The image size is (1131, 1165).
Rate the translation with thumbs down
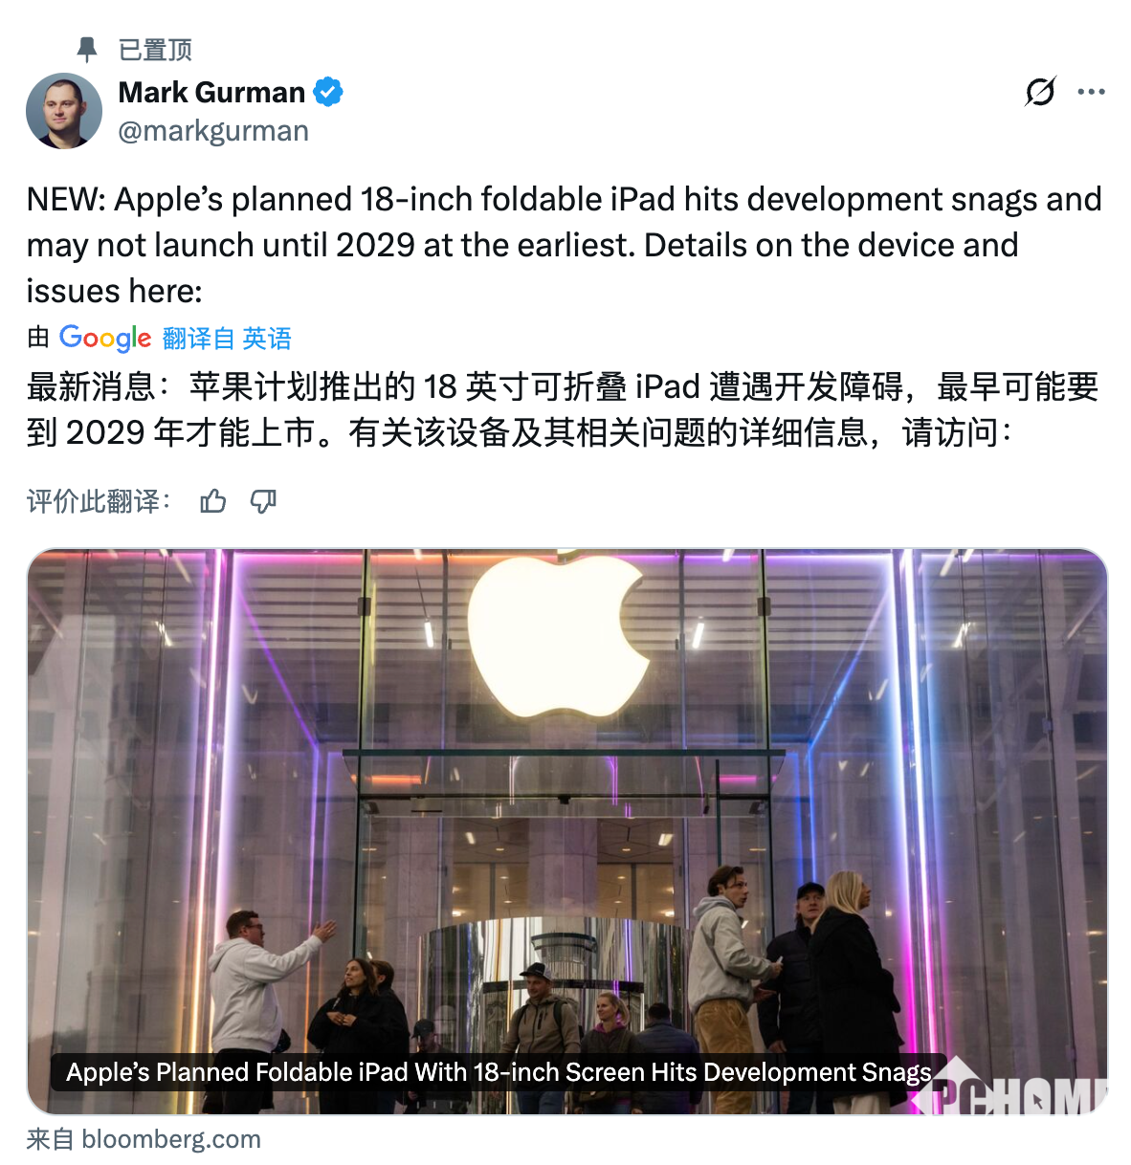(263, 501)
